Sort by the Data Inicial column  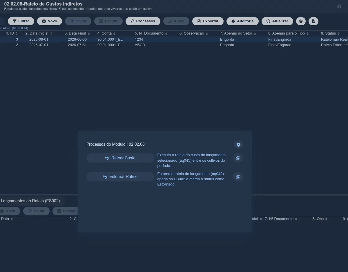click(x=39, y=33)
